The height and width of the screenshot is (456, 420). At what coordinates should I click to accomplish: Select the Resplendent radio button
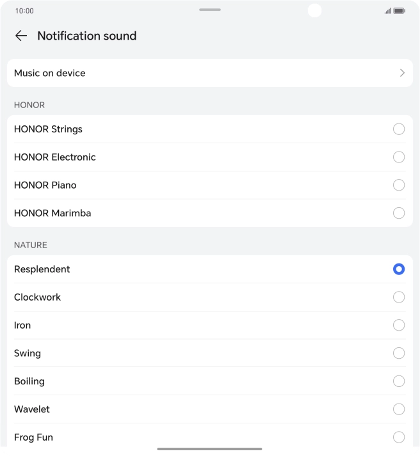[x=399, y=269]
